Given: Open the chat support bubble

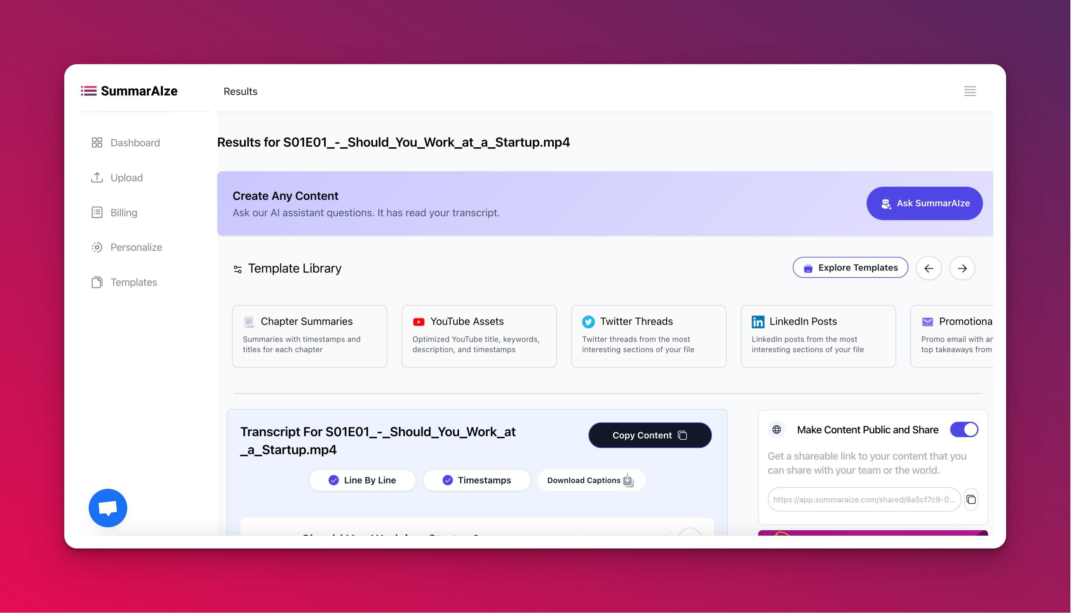Looking at the screenshot, I should pyautogui.click(x=108, y=508).
